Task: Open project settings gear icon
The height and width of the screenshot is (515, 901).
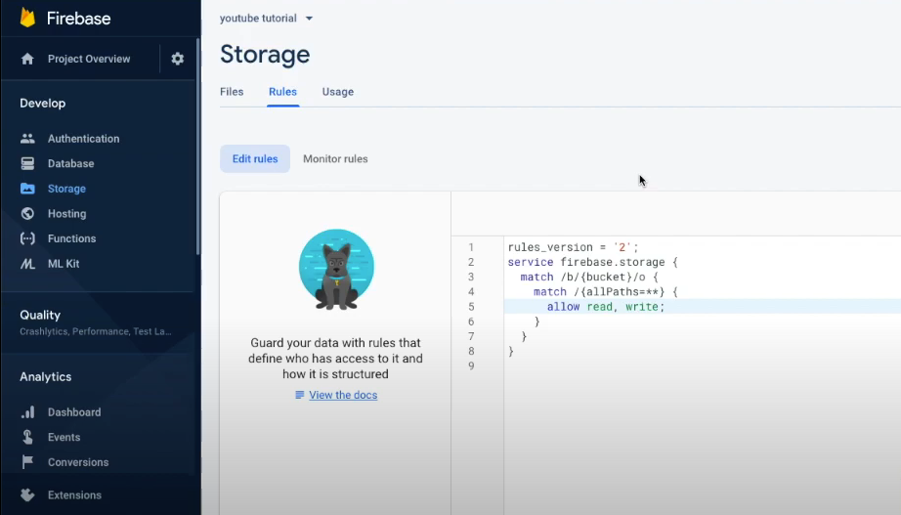Action: click(x=178, y=59)
